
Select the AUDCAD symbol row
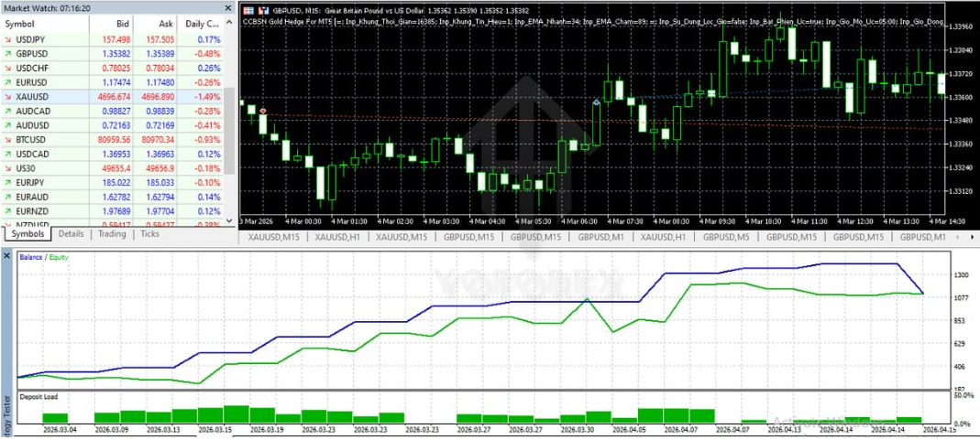tap(113, 111)
